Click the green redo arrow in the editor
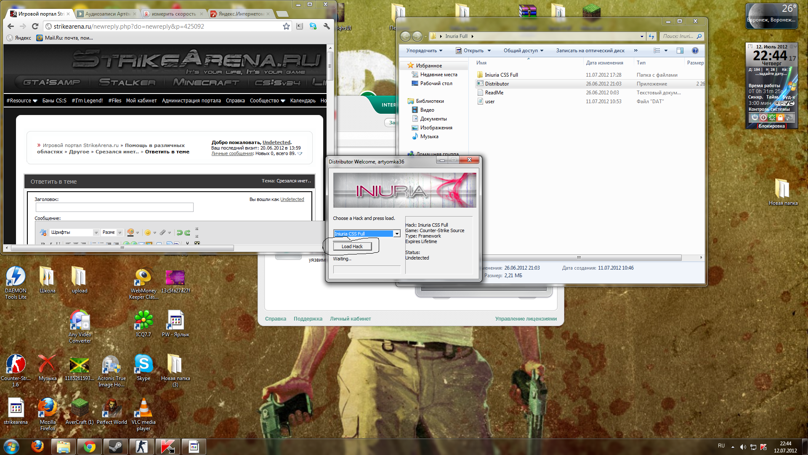This screenshot has height=455, width=808. point(187,233)
